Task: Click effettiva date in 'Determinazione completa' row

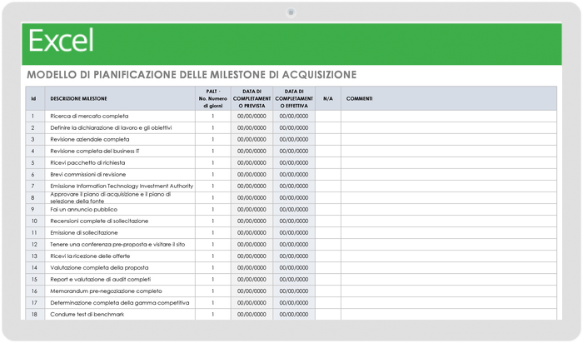Action: [x=294, y=302]
